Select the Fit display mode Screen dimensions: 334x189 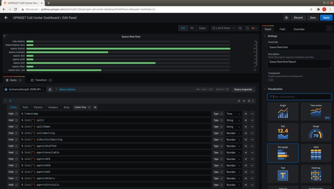tap(192, 28)
